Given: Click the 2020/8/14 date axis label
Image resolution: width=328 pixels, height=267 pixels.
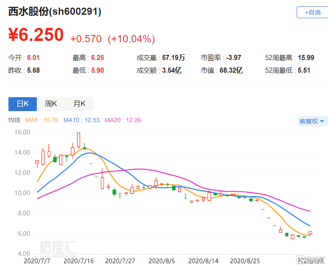Looking at the screenshot, I should 203,261.
